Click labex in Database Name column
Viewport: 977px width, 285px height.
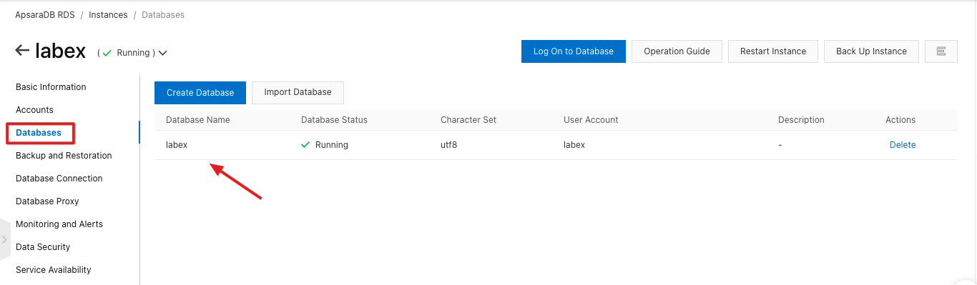point(177,145)
